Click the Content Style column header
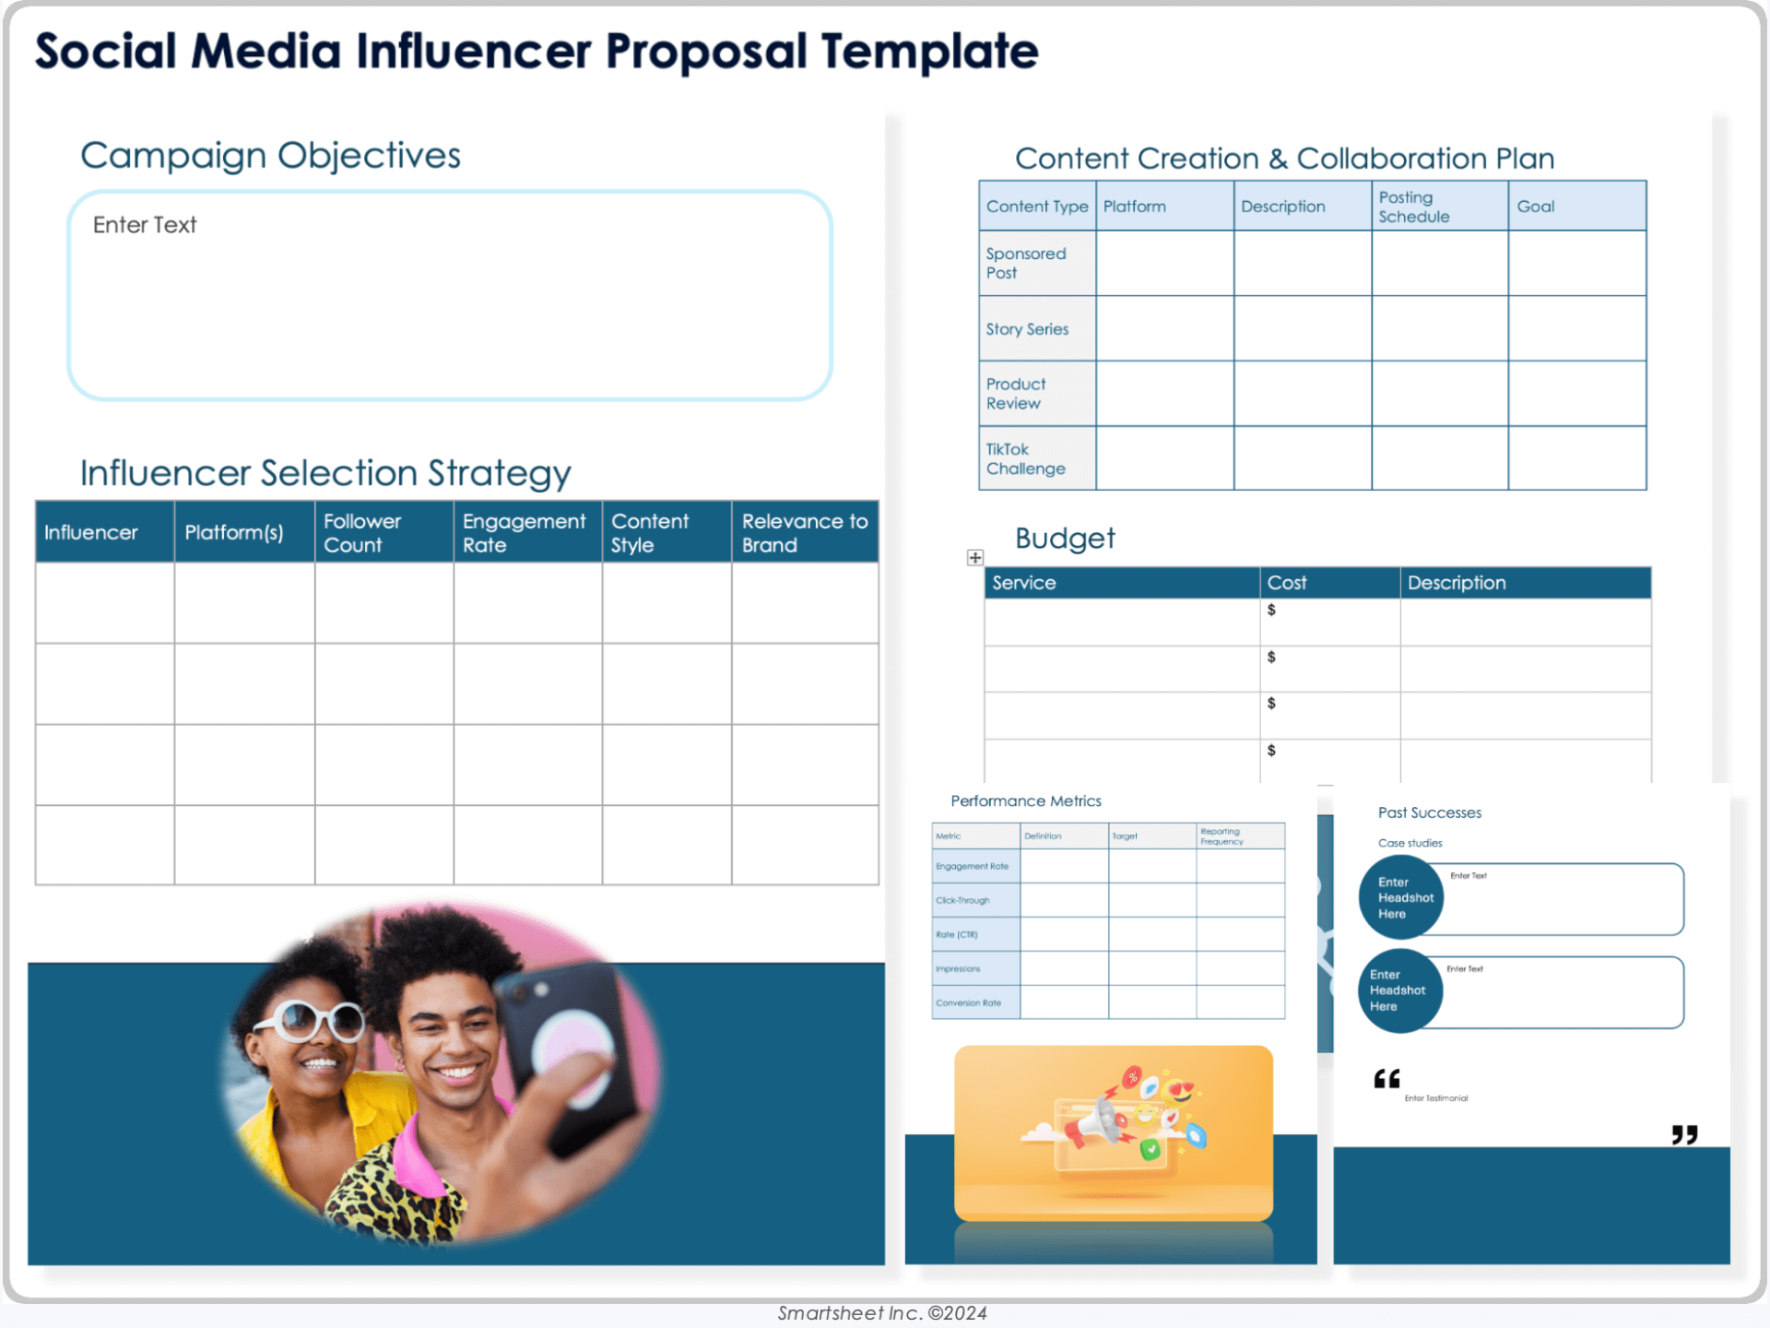Image resolution: width=1770 pixels, height=1328 pixels. (667, 532)
